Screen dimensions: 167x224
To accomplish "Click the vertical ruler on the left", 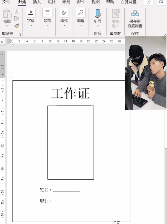I will coord(2,137).
